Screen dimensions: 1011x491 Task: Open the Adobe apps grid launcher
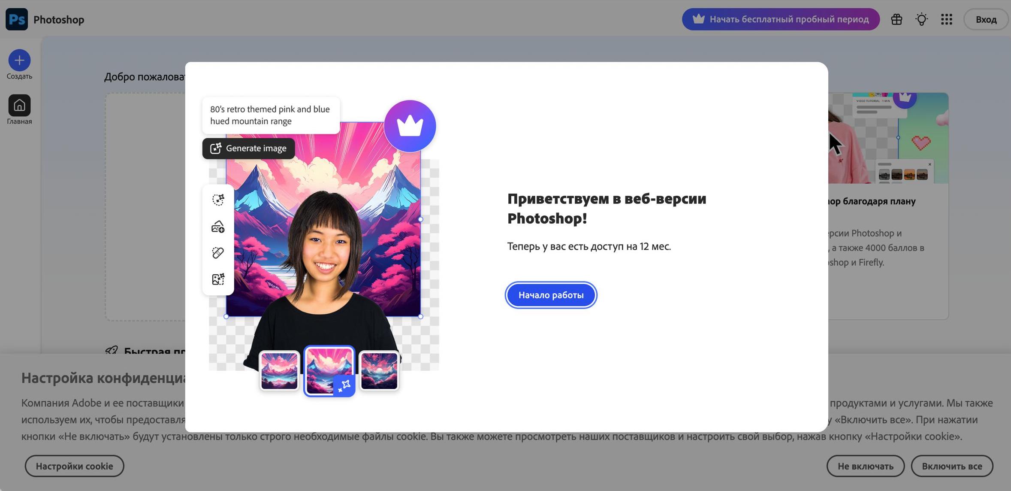tap(946, 19)
